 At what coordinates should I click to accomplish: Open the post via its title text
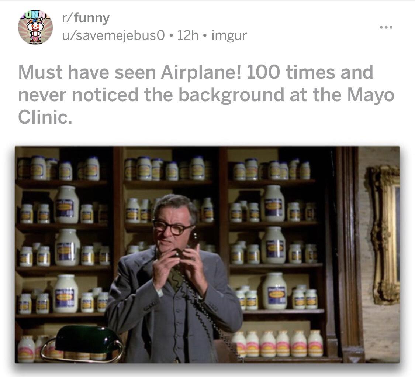pyautogui.click(x=206, y=95)
